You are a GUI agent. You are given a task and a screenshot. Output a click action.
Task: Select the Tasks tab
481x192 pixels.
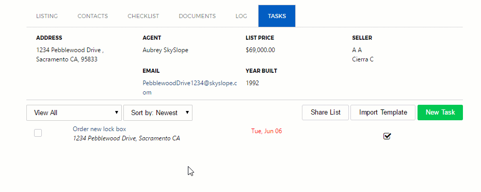tap(277, 16)
